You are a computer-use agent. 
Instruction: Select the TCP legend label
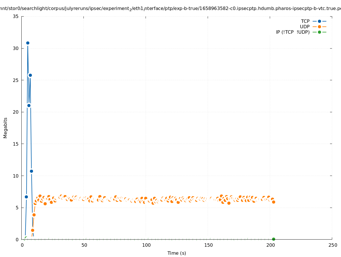(x=305, y=21)
